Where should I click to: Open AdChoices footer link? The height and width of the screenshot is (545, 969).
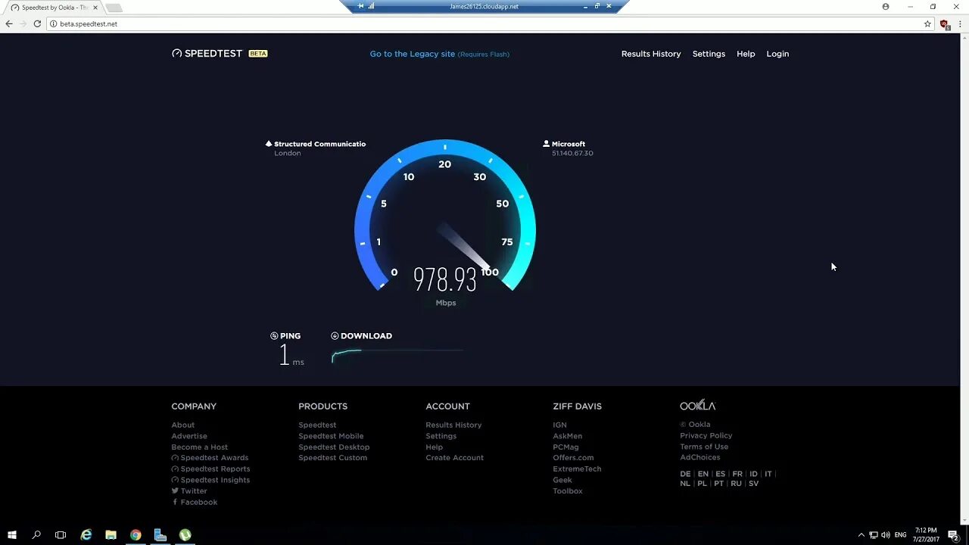point(700,457)
